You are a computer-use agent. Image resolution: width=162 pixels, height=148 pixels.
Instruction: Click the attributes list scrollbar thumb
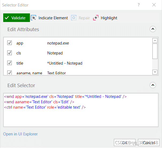(155, 51)
